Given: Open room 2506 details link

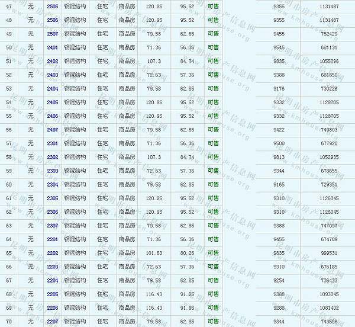Looking at the screenshot, I should tap(53, 20).
